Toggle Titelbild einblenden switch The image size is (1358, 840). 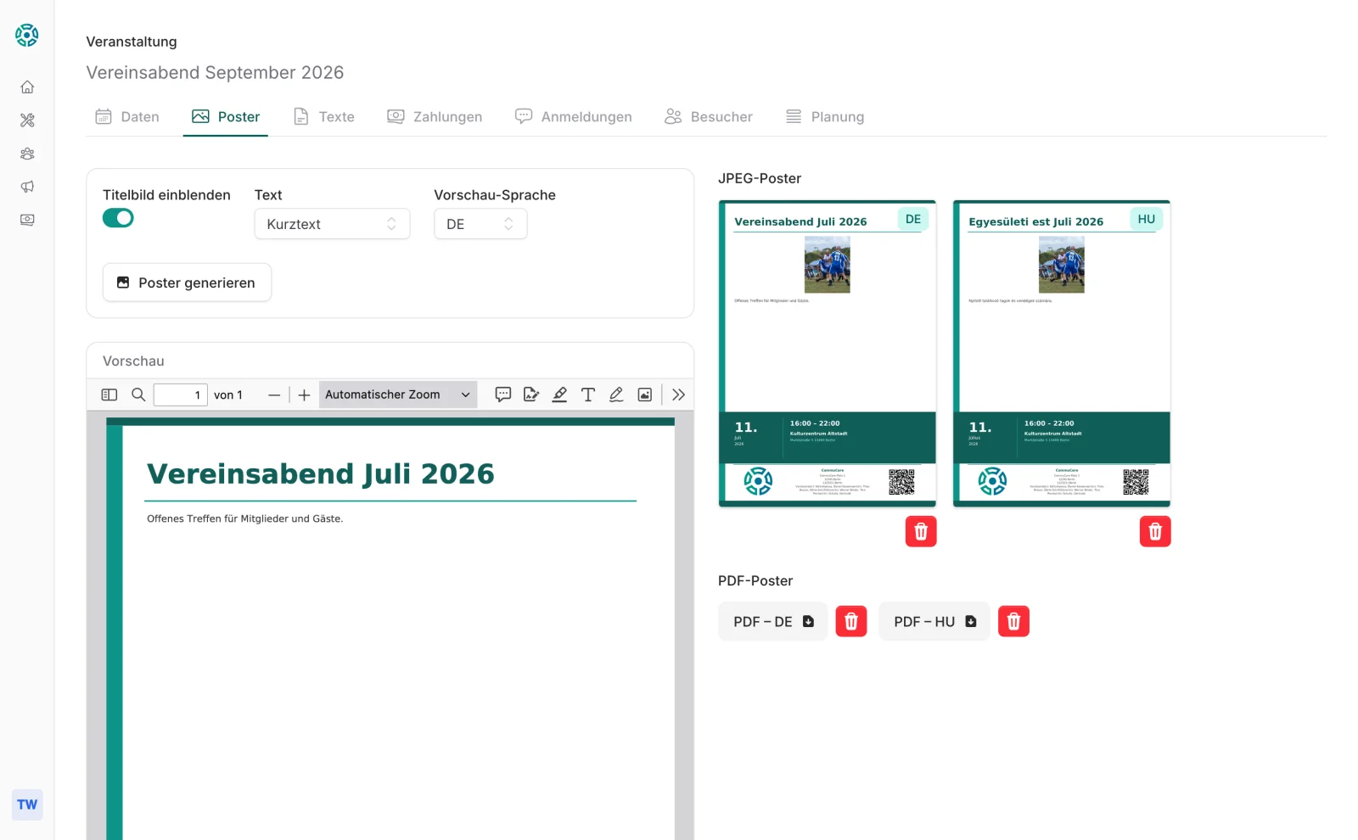point(118,218)
